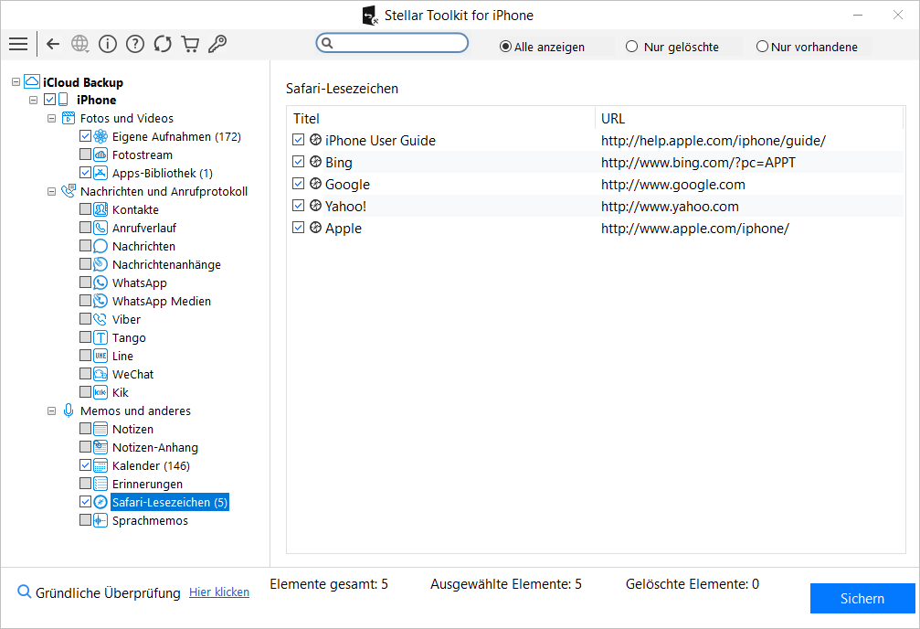Click the Line app icon
920x629 pixels.
click(100, 356)
